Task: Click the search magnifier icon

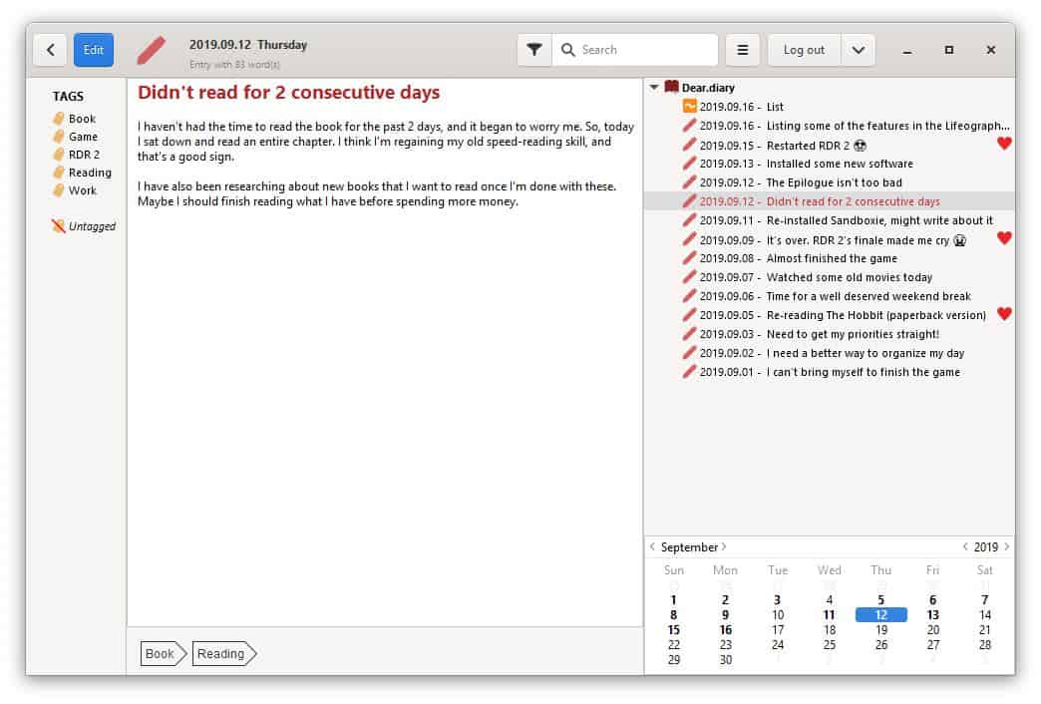Action: (x=567, y=49)
